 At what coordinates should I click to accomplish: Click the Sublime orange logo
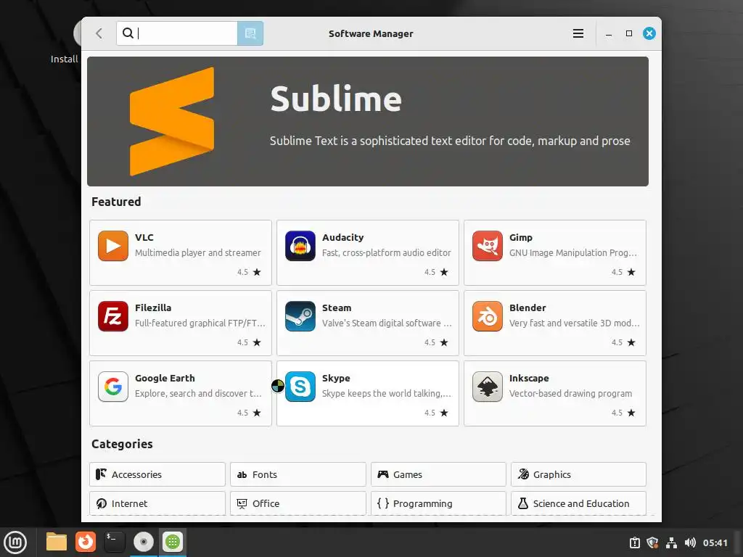pos(172,121)
